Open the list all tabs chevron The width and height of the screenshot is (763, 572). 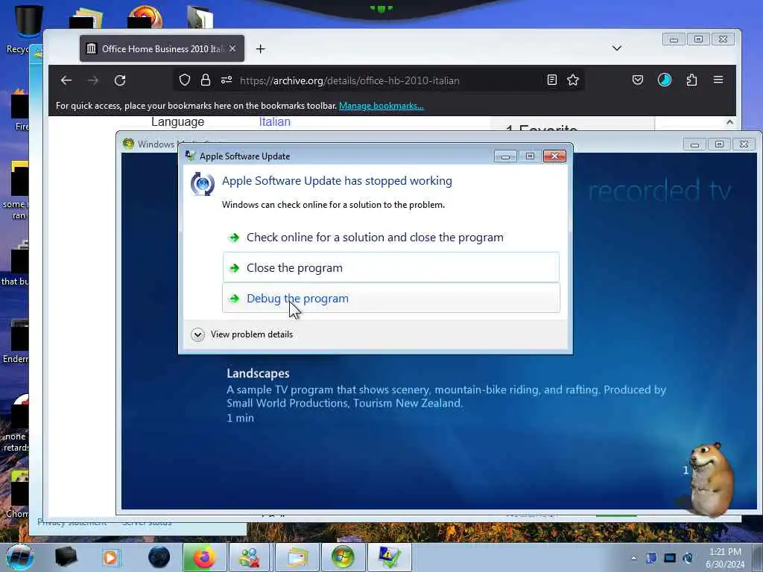coord(616,48)
